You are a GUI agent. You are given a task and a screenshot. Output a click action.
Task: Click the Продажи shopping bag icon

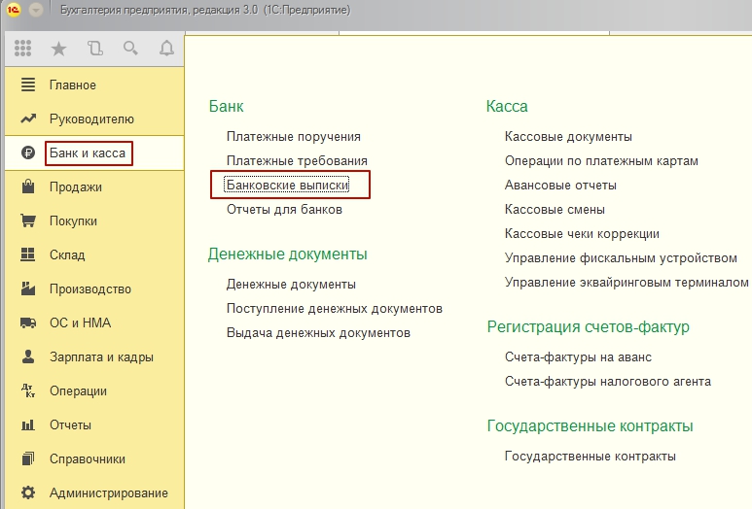(28, 187)
